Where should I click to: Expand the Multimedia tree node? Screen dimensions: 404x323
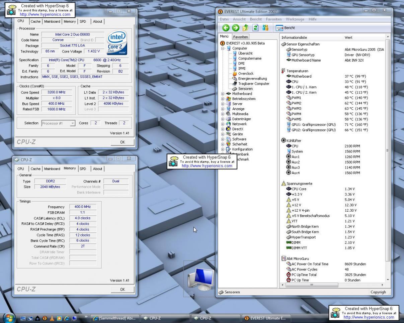(223, 114)
